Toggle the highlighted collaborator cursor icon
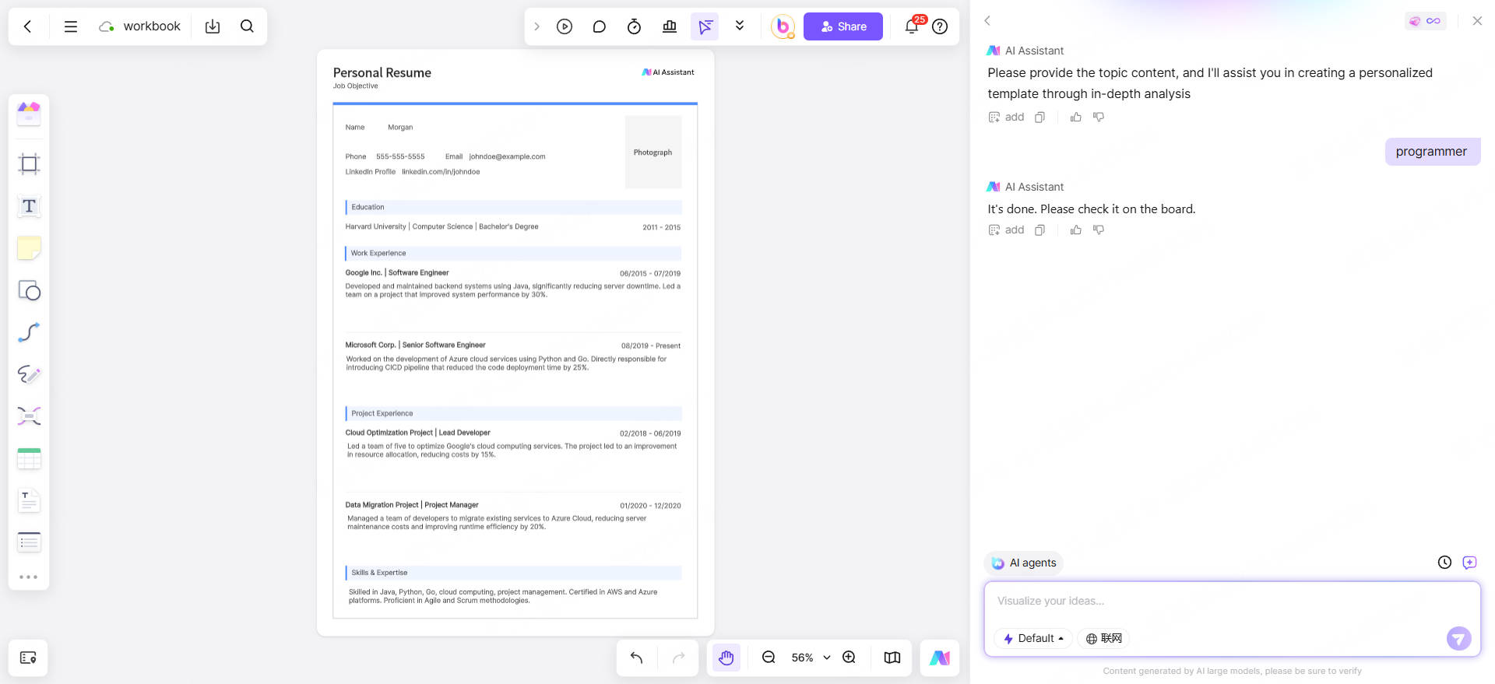This screenshot has width=1495, height=684. click(705, 26)
